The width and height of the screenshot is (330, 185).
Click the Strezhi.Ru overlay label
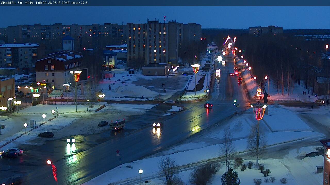coord(8,3)
